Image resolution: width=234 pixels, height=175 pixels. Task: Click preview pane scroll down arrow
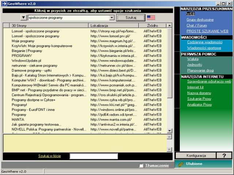169,149
